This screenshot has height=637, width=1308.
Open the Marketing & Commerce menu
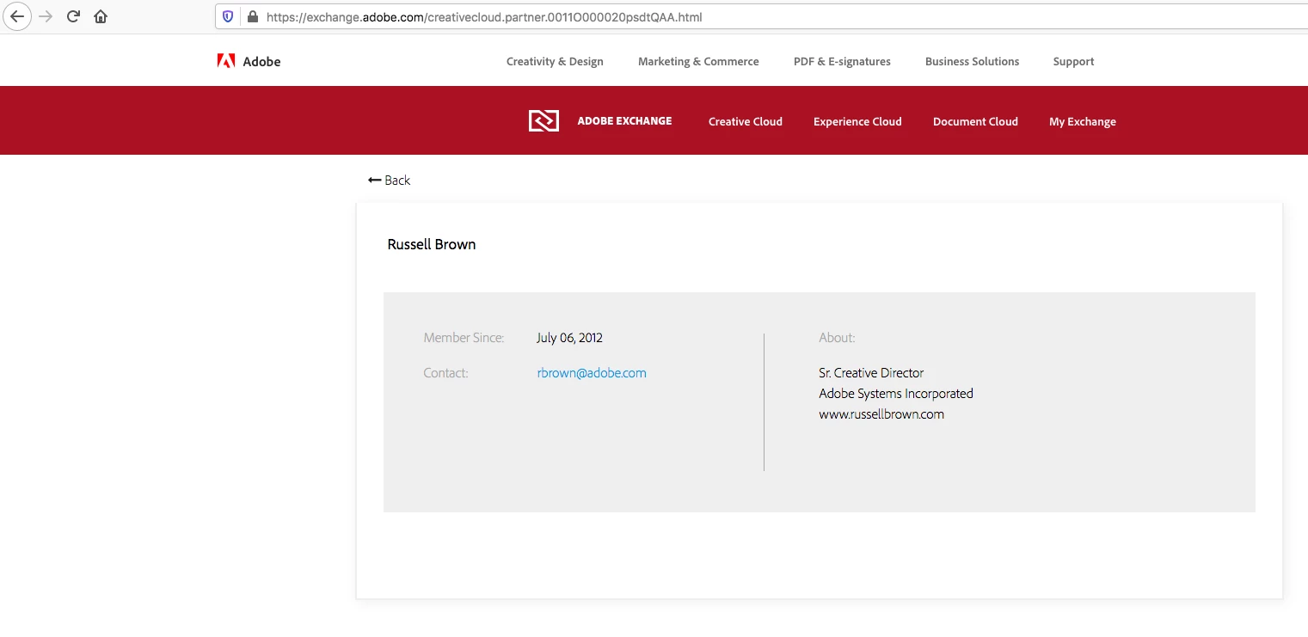coord(698,62)
